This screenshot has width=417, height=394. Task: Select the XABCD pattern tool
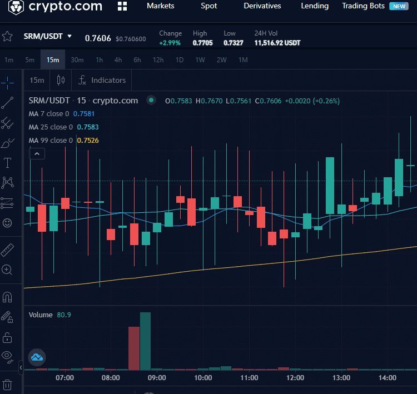[x=7, y=183]
